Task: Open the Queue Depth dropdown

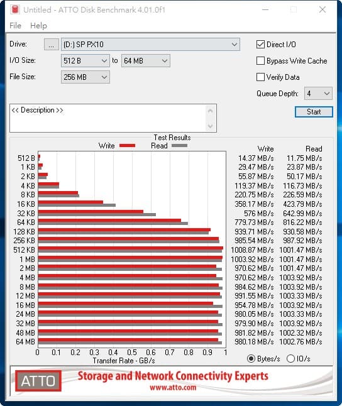Action: tap(318, 94)
